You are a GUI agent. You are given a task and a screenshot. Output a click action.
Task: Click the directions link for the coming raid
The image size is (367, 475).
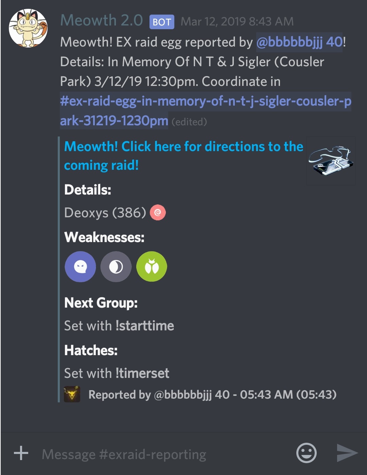183,146
